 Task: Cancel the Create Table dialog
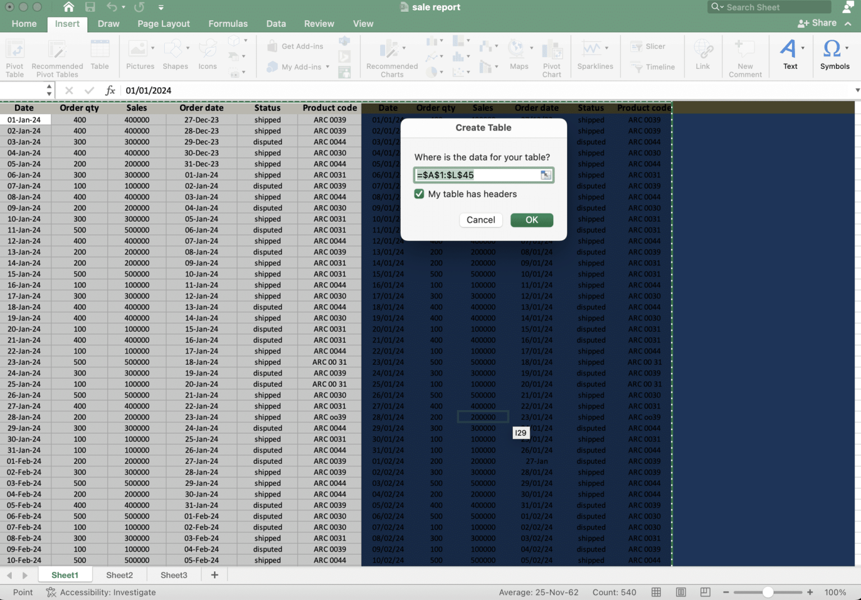click(x=480, y=220)
